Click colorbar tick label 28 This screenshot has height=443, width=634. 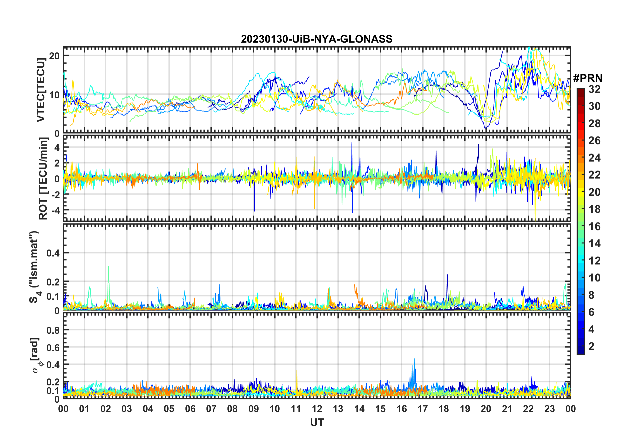click(594, 124)
